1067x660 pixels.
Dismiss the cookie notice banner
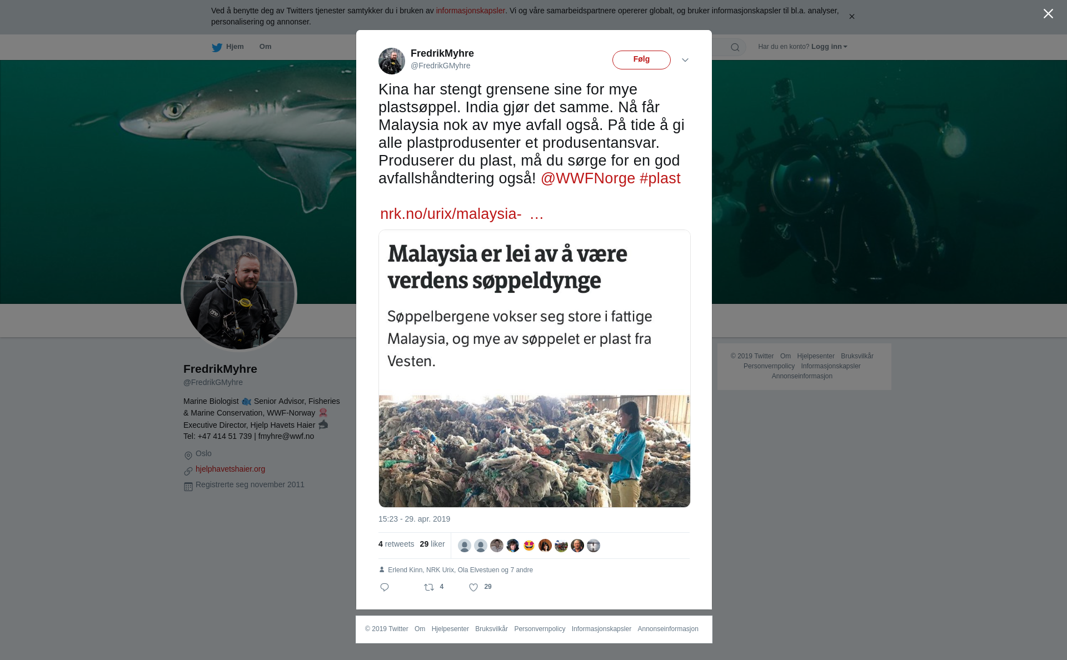pos(851,17)
